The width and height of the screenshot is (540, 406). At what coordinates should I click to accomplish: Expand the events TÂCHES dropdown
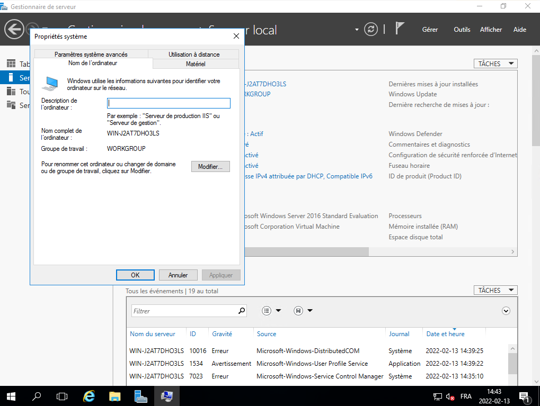(x=495, y=290)
